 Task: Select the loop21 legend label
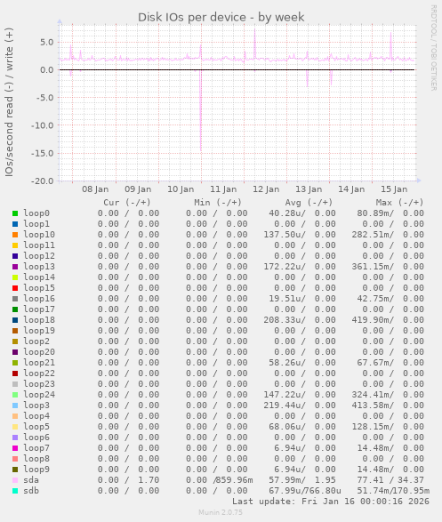[x=39, y=363]
